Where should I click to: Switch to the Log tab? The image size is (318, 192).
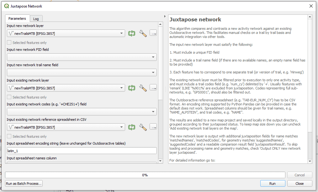(36, 19)
